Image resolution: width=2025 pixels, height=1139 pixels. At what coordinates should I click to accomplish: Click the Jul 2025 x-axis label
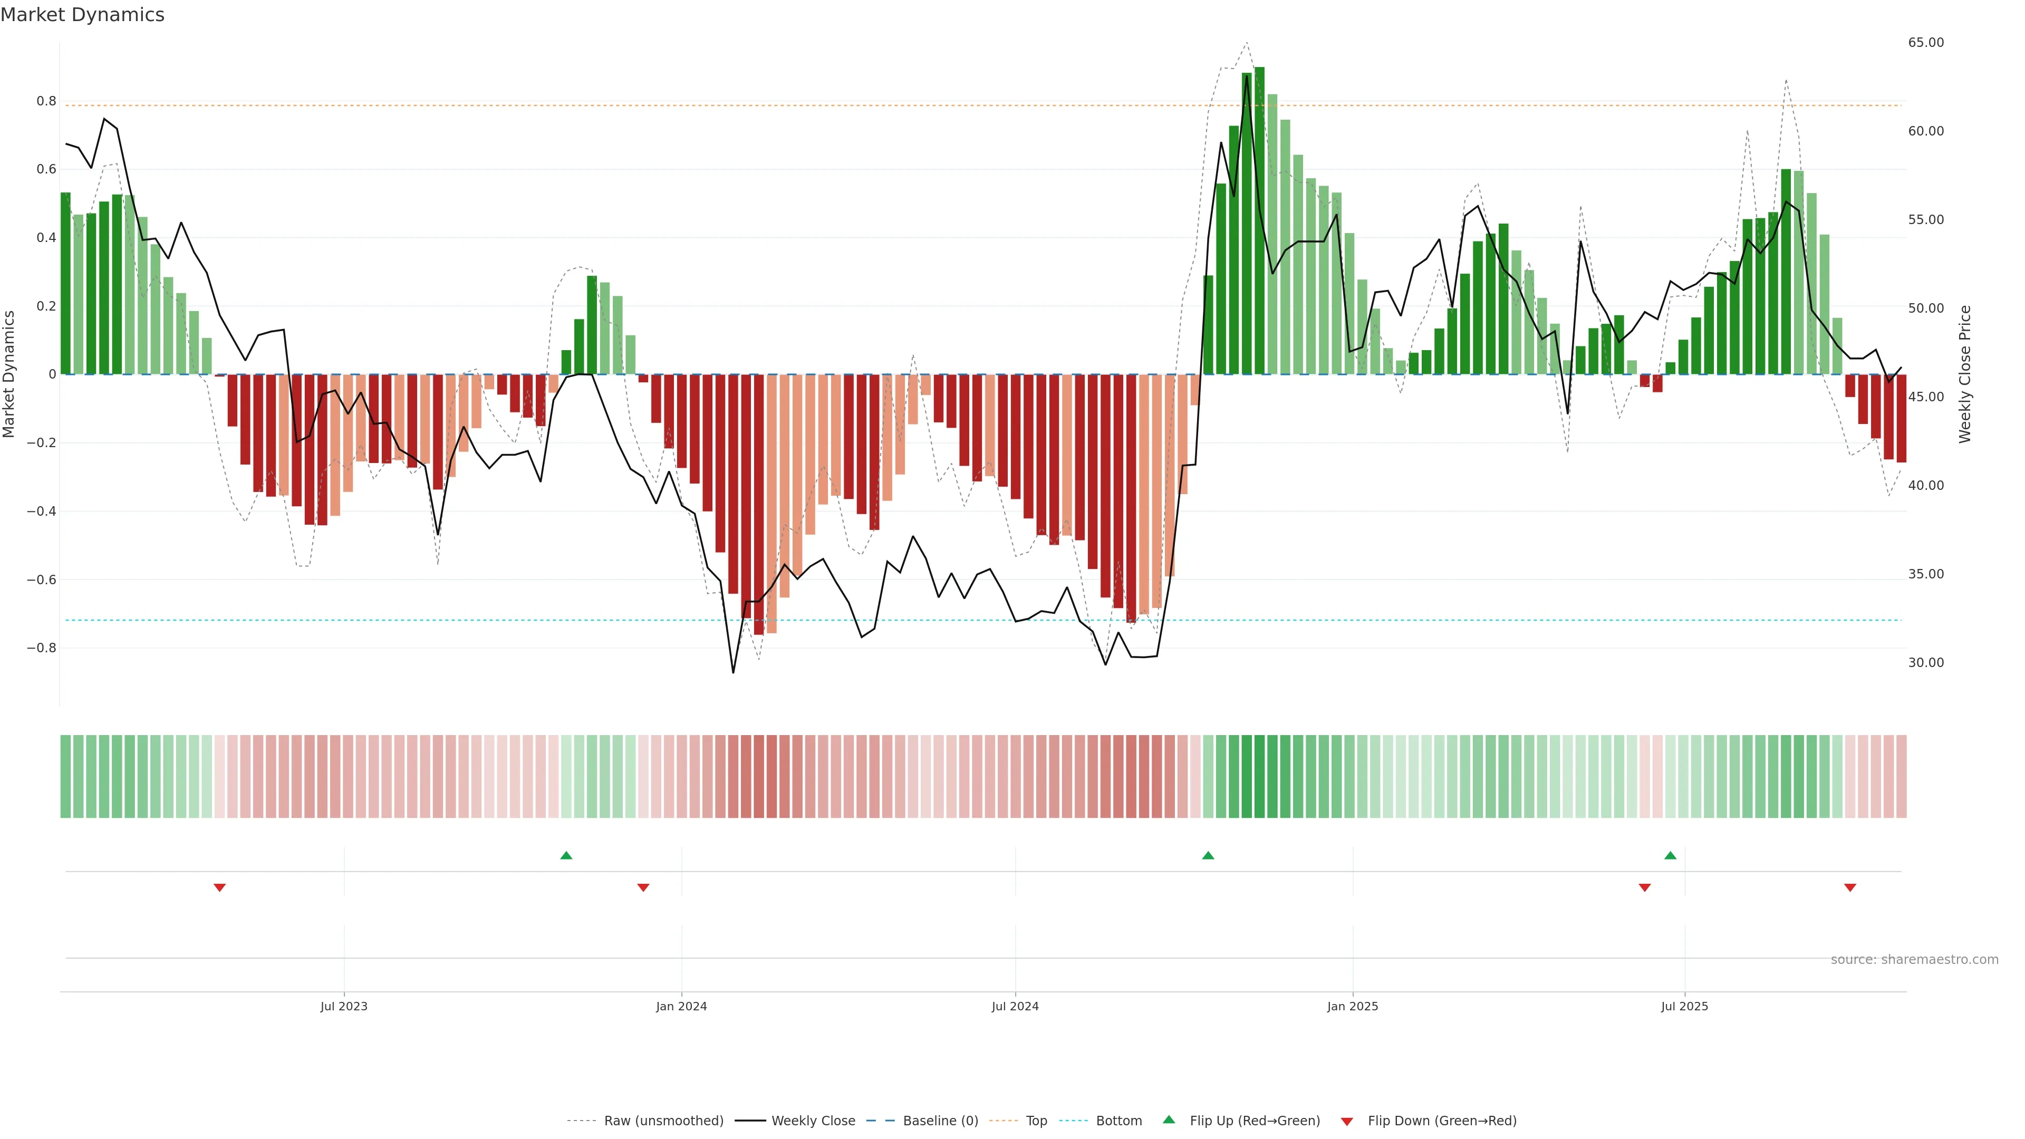tap(1685, 1006)
